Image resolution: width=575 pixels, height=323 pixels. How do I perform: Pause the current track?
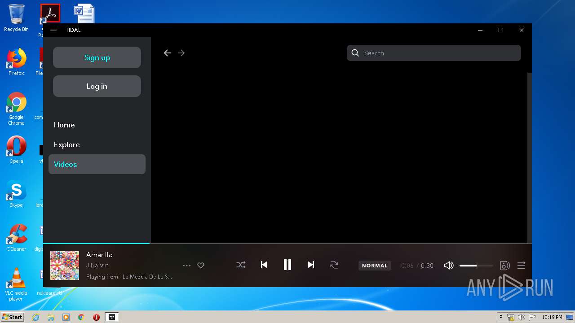click(x=287, y=265)
